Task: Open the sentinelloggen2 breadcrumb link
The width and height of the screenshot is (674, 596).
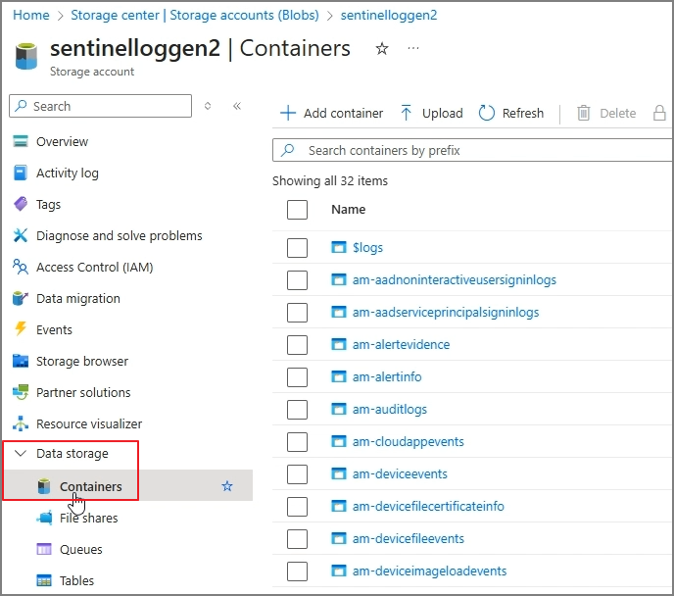Action: 389,15
